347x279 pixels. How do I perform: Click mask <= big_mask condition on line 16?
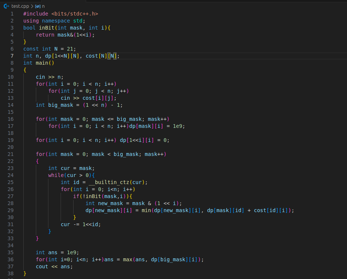click(x=117, y=119)
